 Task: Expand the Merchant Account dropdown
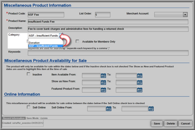pos(185,15)
